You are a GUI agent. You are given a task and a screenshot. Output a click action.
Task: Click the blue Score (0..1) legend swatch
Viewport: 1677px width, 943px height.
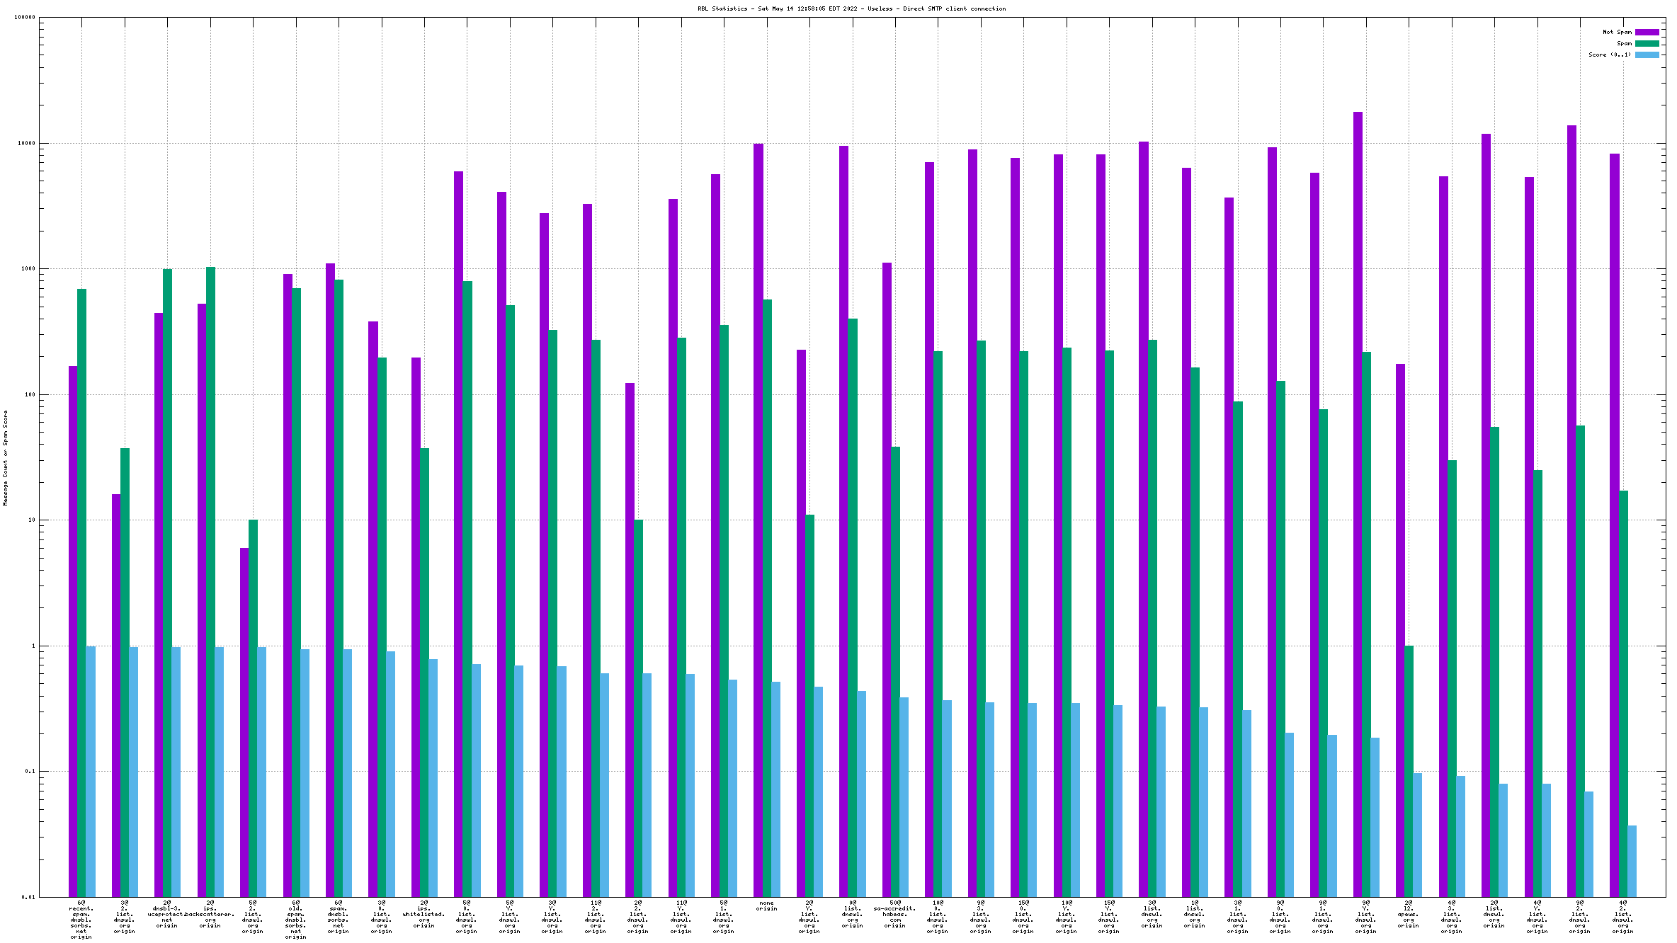(1647, 55)
